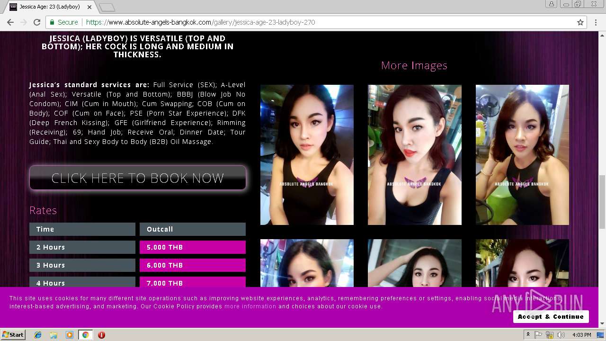
Task: Open the right gallery photo in top row
Action: pyautogui.click(x=522, y=155)
